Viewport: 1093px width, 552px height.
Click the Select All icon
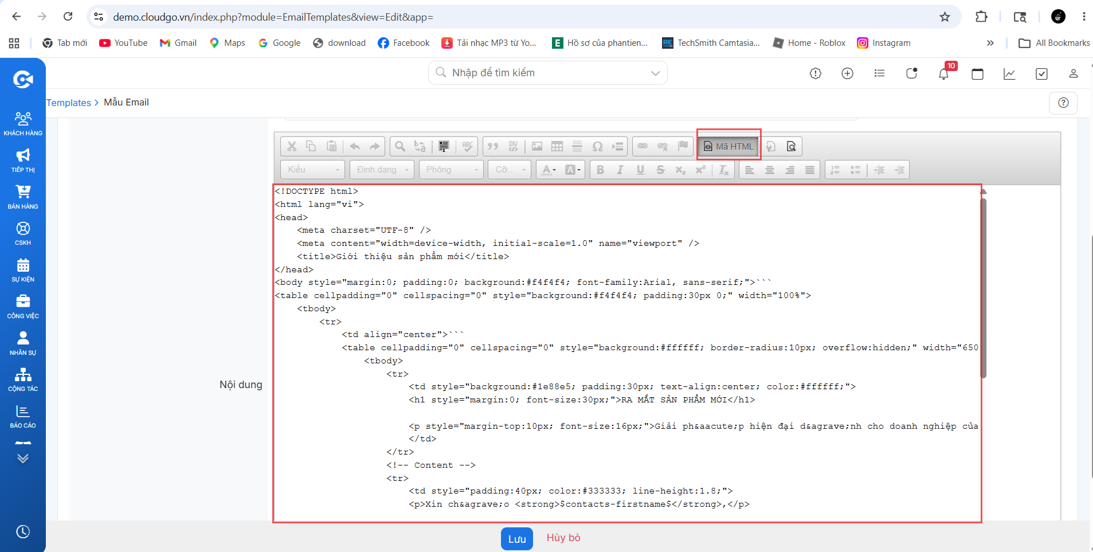pyautogui.click(x=444, y=146)
